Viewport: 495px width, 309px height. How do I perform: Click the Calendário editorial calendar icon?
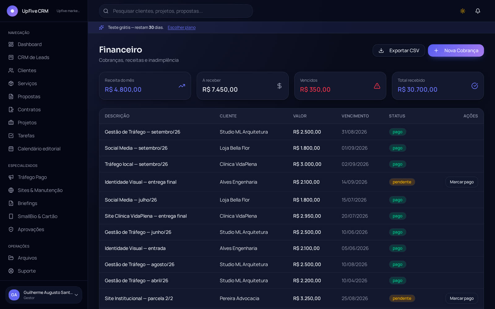click(11, 149)
